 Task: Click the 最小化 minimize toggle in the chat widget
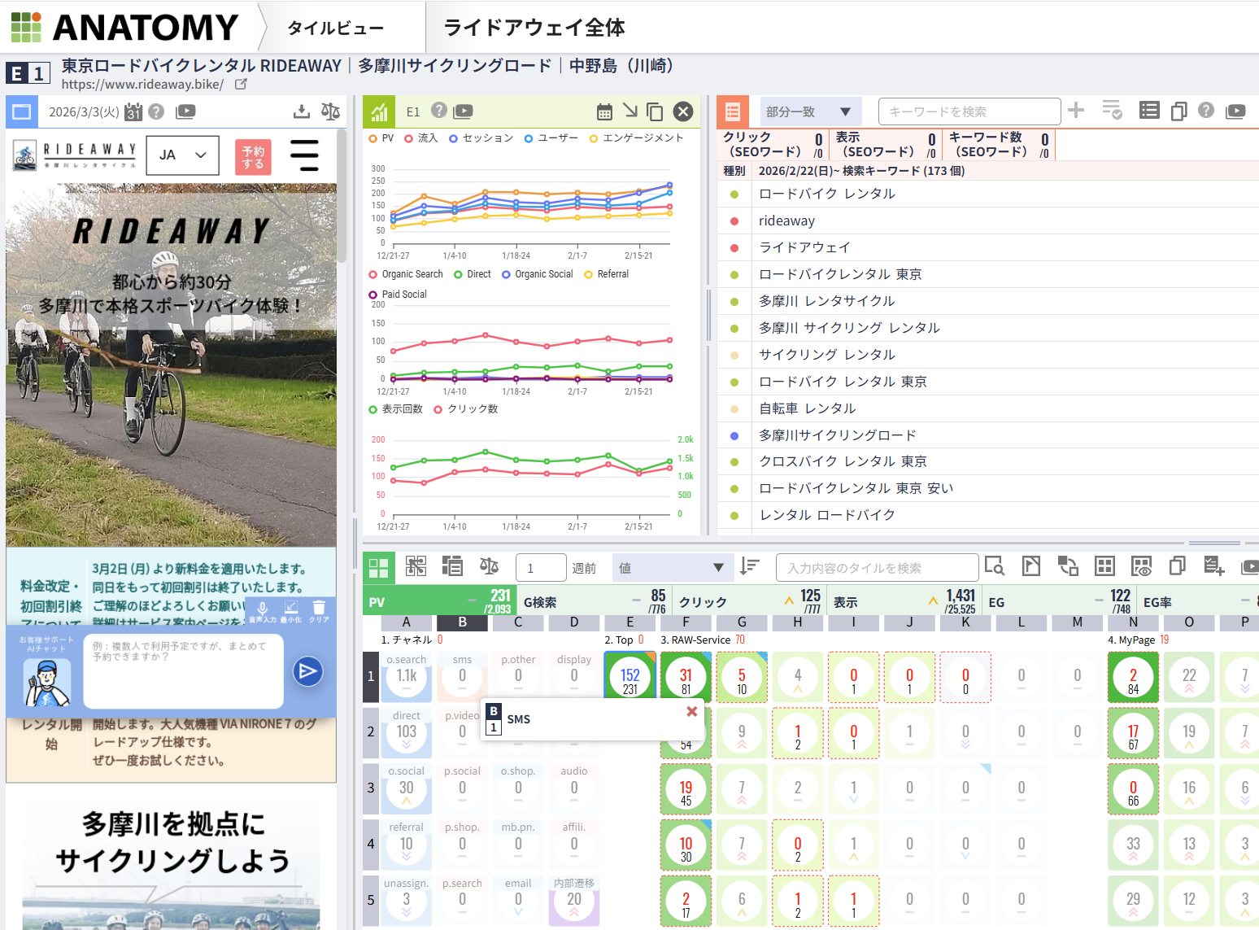292,609
